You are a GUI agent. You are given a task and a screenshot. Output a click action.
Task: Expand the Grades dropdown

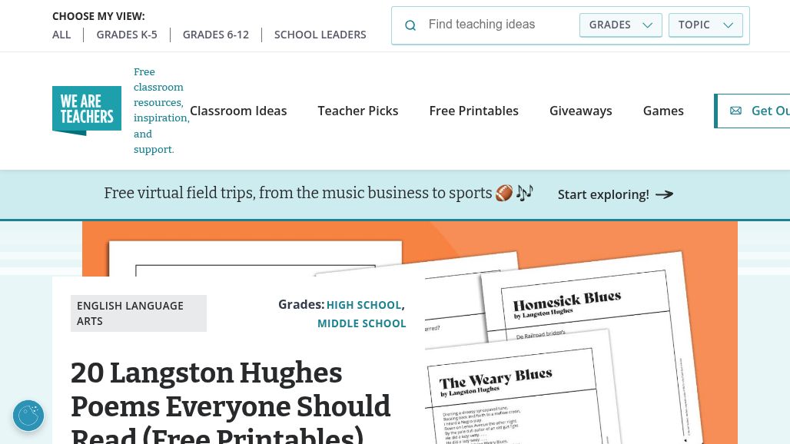(620, 25)
